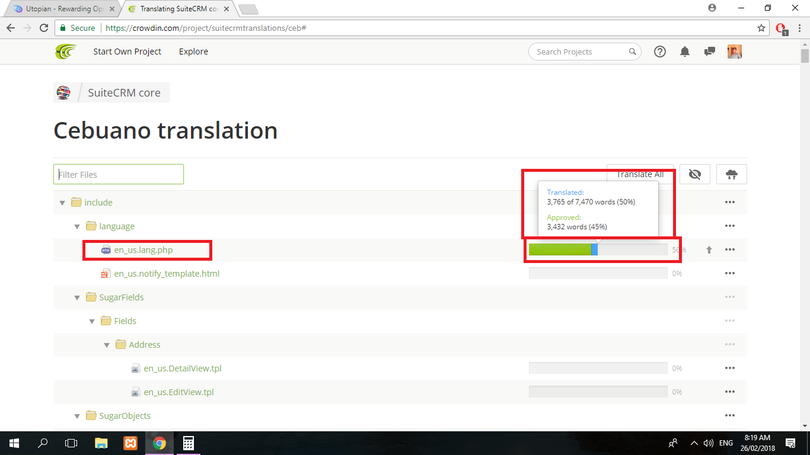Screen dimensions: 810x455
Task: Click the cloud download button
Action: point(732,174)
